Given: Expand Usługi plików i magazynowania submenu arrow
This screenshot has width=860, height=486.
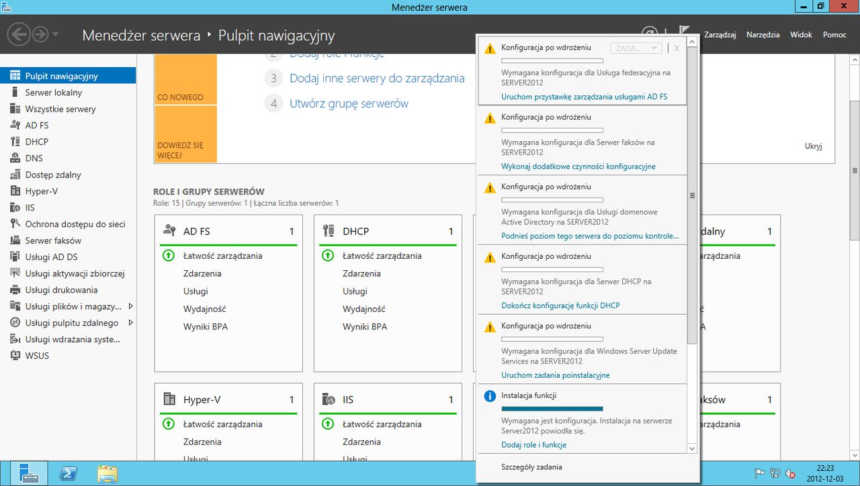Looking at the screenshot, I should (130, 307).
